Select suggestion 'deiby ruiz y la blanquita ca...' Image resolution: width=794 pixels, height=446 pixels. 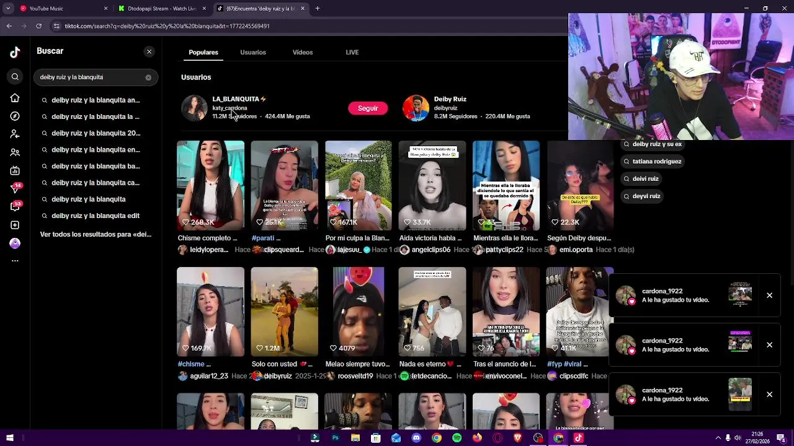click(96, 183)
